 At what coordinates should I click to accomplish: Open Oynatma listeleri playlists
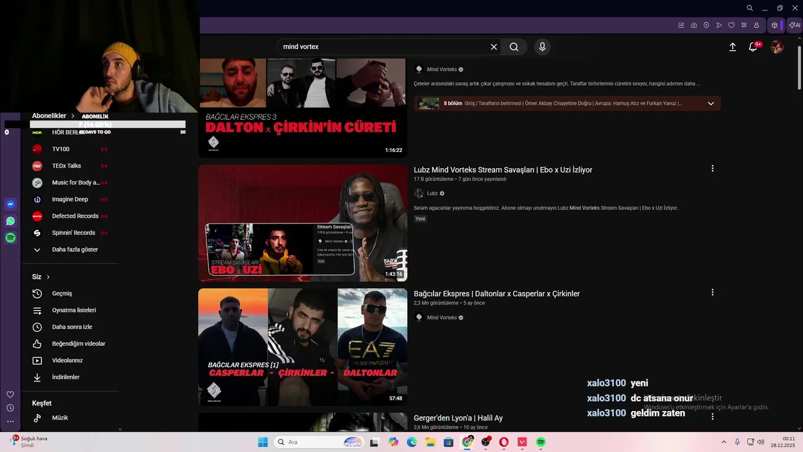(x=74, y=310)
